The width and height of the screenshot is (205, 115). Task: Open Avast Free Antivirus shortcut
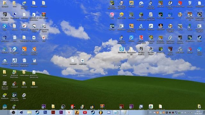(34, 51)
